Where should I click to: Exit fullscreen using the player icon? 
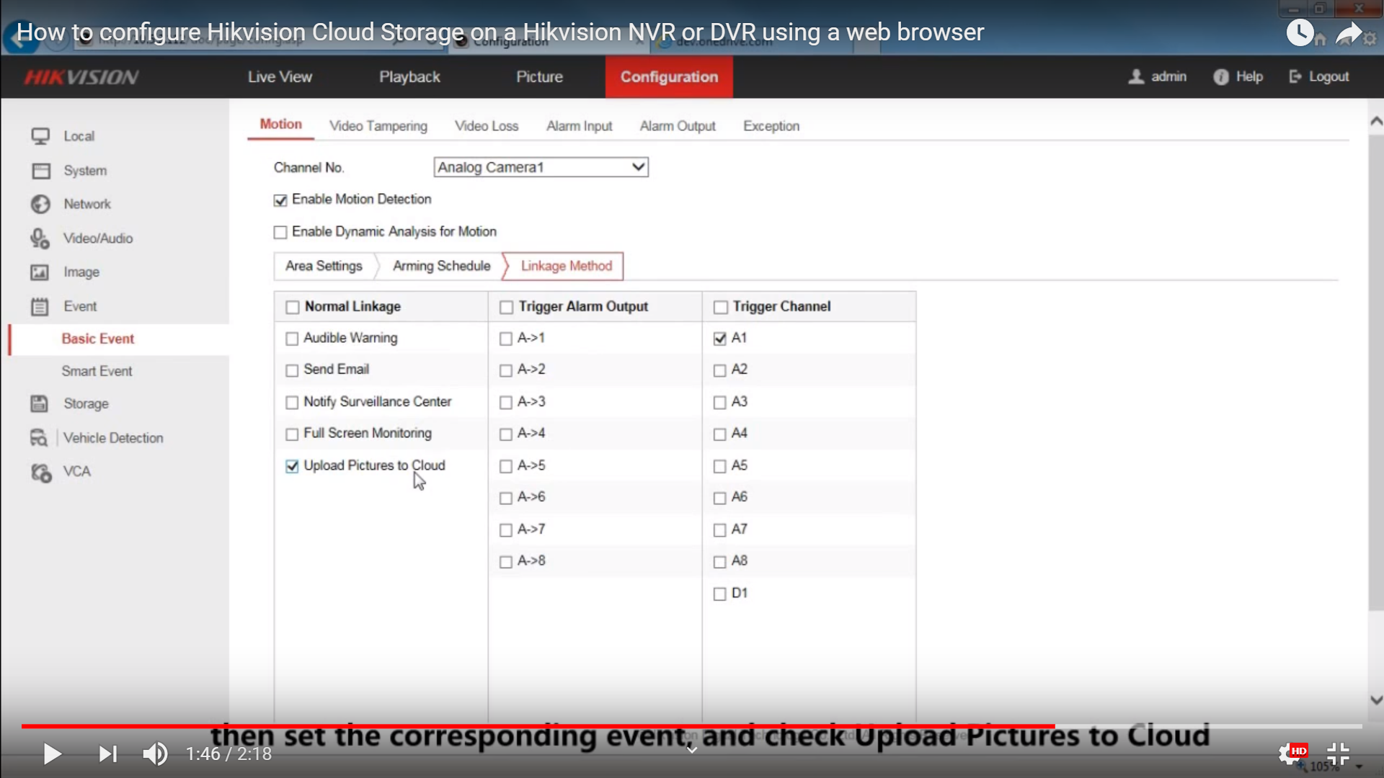pyautogui.click(x=1338, y=754)
